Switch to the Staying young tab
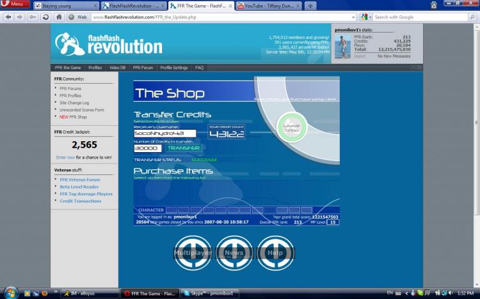The image size is (480, 299). tap(65, 6)
